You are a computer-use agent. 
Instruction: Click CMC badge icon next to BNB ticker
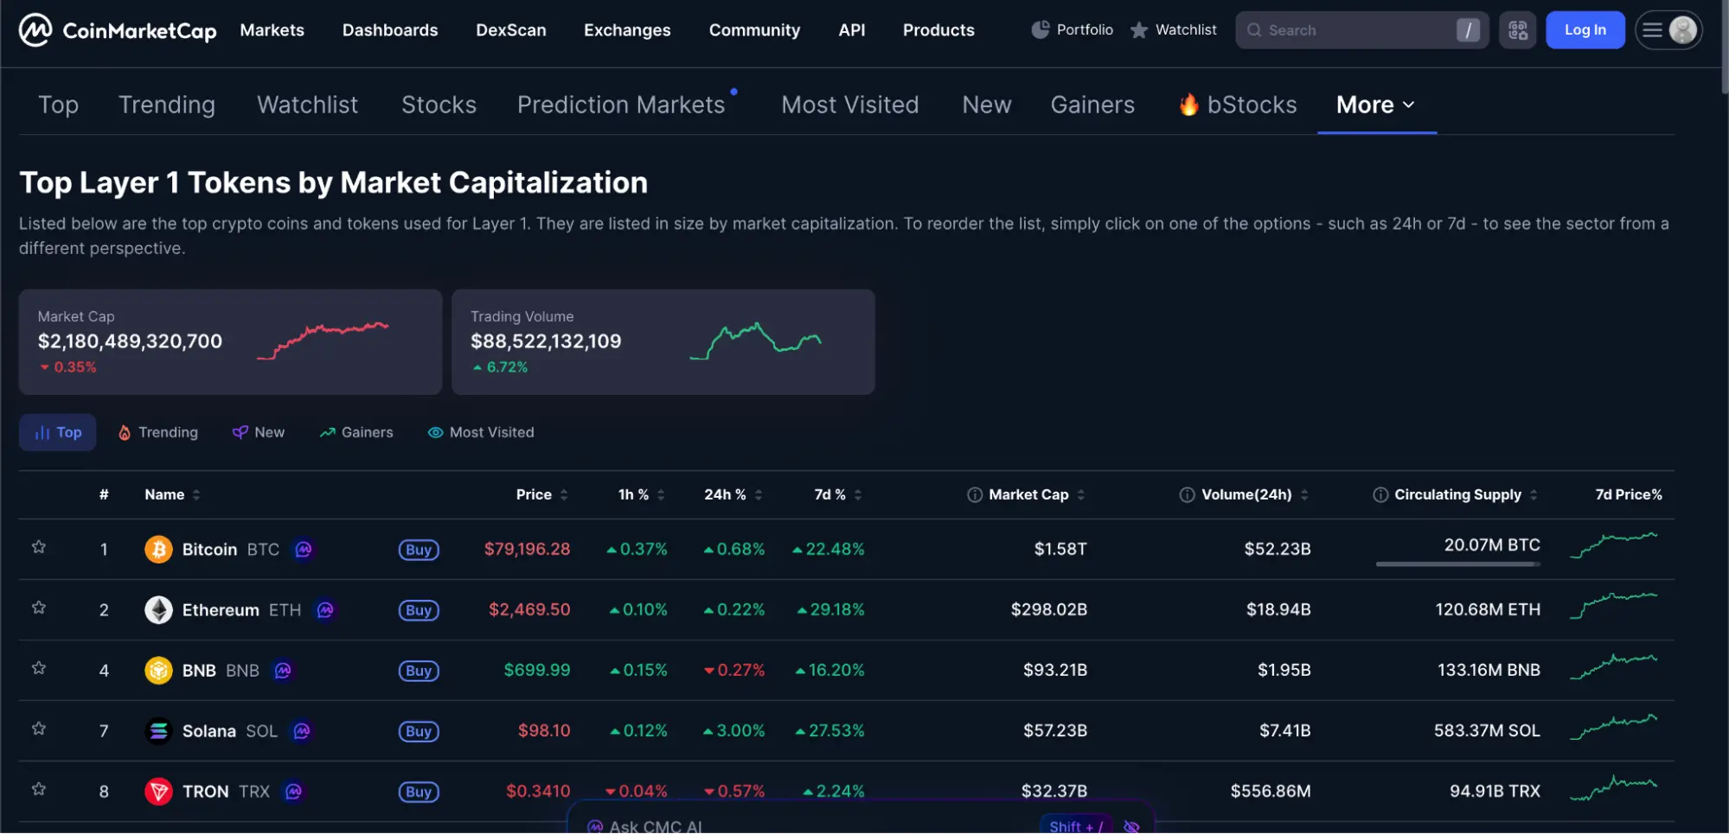[x=283, y=670]
